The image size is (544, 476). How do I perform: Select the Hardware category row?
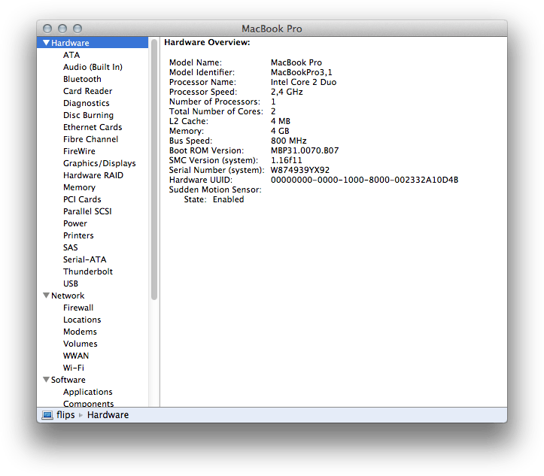tap(93, 43)
